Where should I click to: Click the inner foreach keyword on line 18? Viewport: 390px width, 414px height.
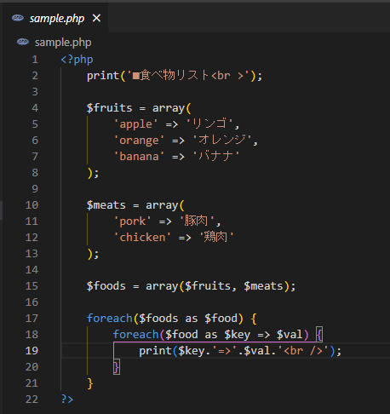click(x=135, y=335)
